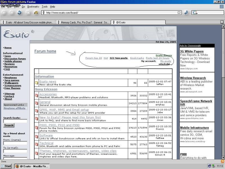Click the Esato Mozilla Firefox taskbar button
This screenshot has width=225, height=169.
pyautogui.click(x=32, y=166)
